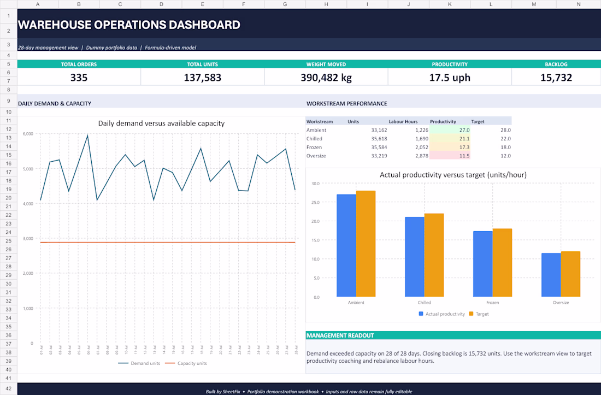Click the Chilled productivity cell 21.1
This screenshot has width=601, height=395.
(x=450, y=139)
